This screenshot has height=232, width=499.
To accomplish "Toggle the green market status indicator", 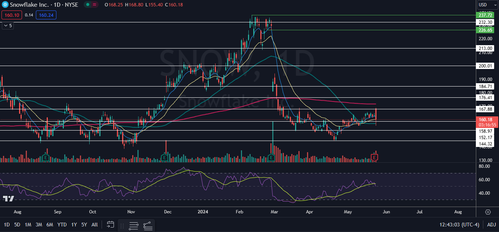I will tap(87, 4).
